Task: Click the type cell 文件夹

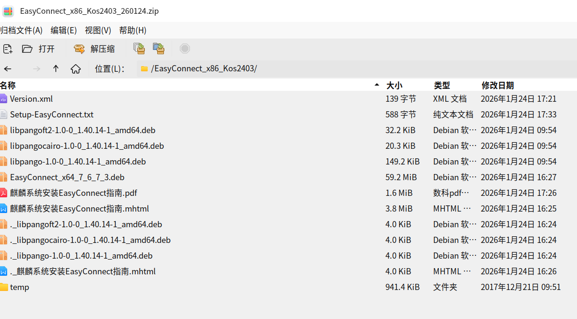Action: pyautogui.click(x=445, y=287)
